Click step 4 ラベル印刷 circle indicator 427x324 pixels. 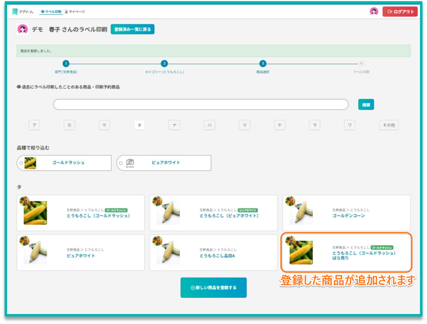361,63
